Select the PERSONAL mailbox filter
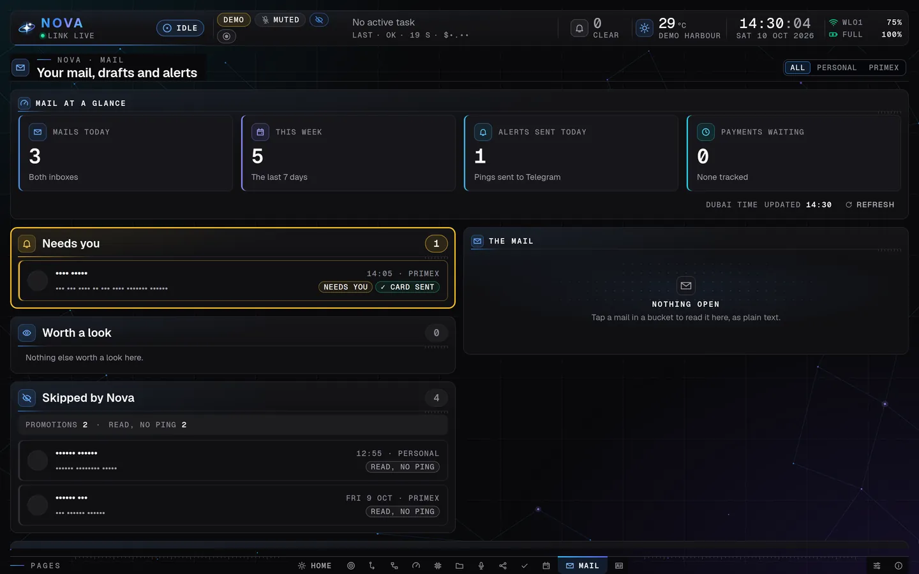The width and height of the screenshot is (919, 574). click(837, 68)
